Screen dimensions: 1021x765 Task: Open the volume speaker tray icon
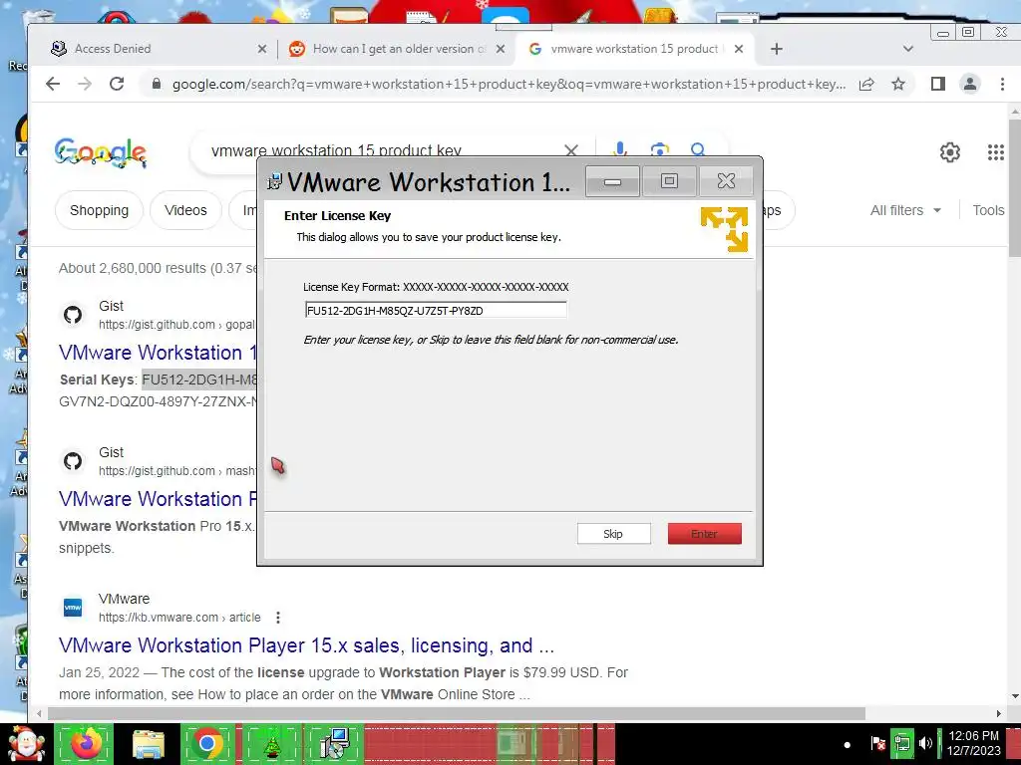[925, 743]
